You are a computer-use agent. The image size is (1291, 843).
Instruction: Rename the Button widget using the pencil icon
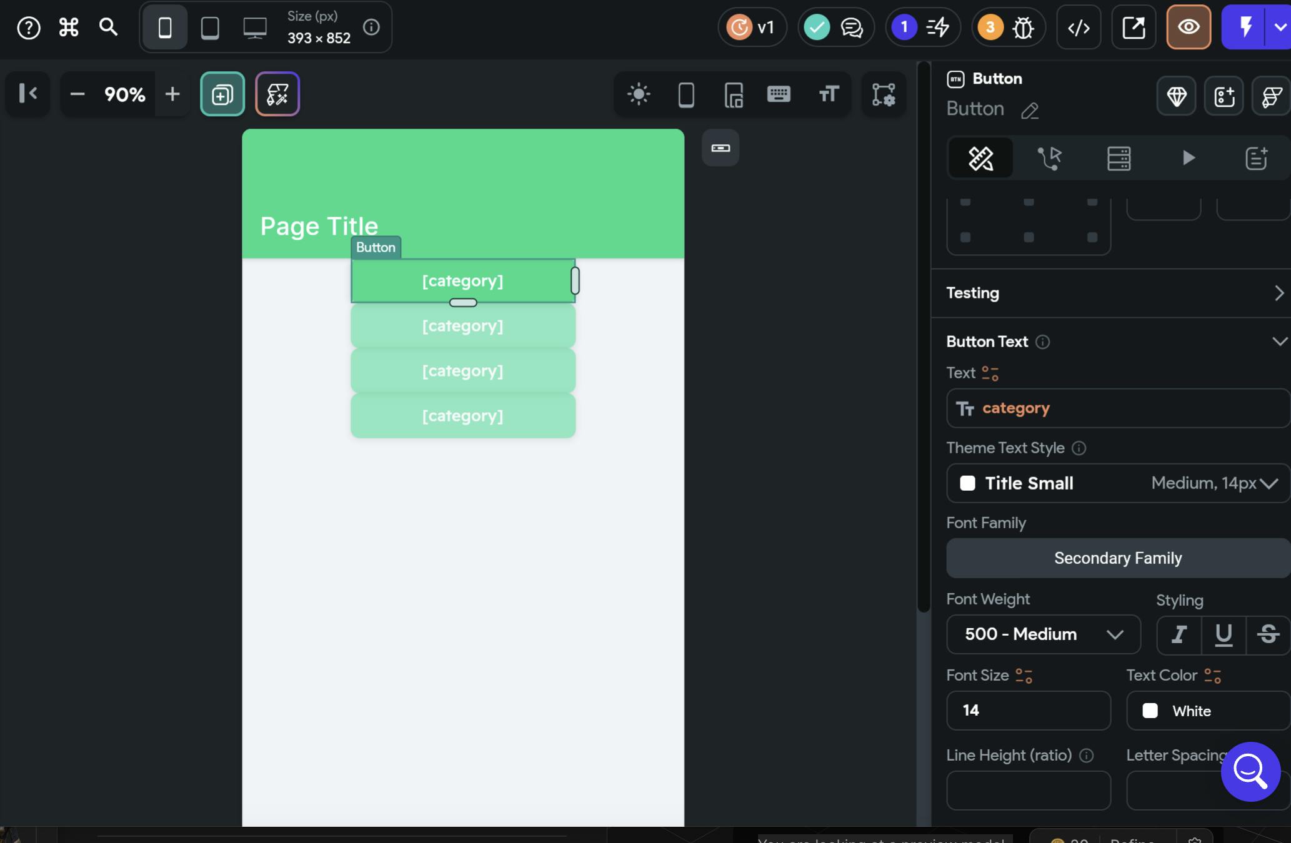pyautogui.click(x=1030, y=111)
